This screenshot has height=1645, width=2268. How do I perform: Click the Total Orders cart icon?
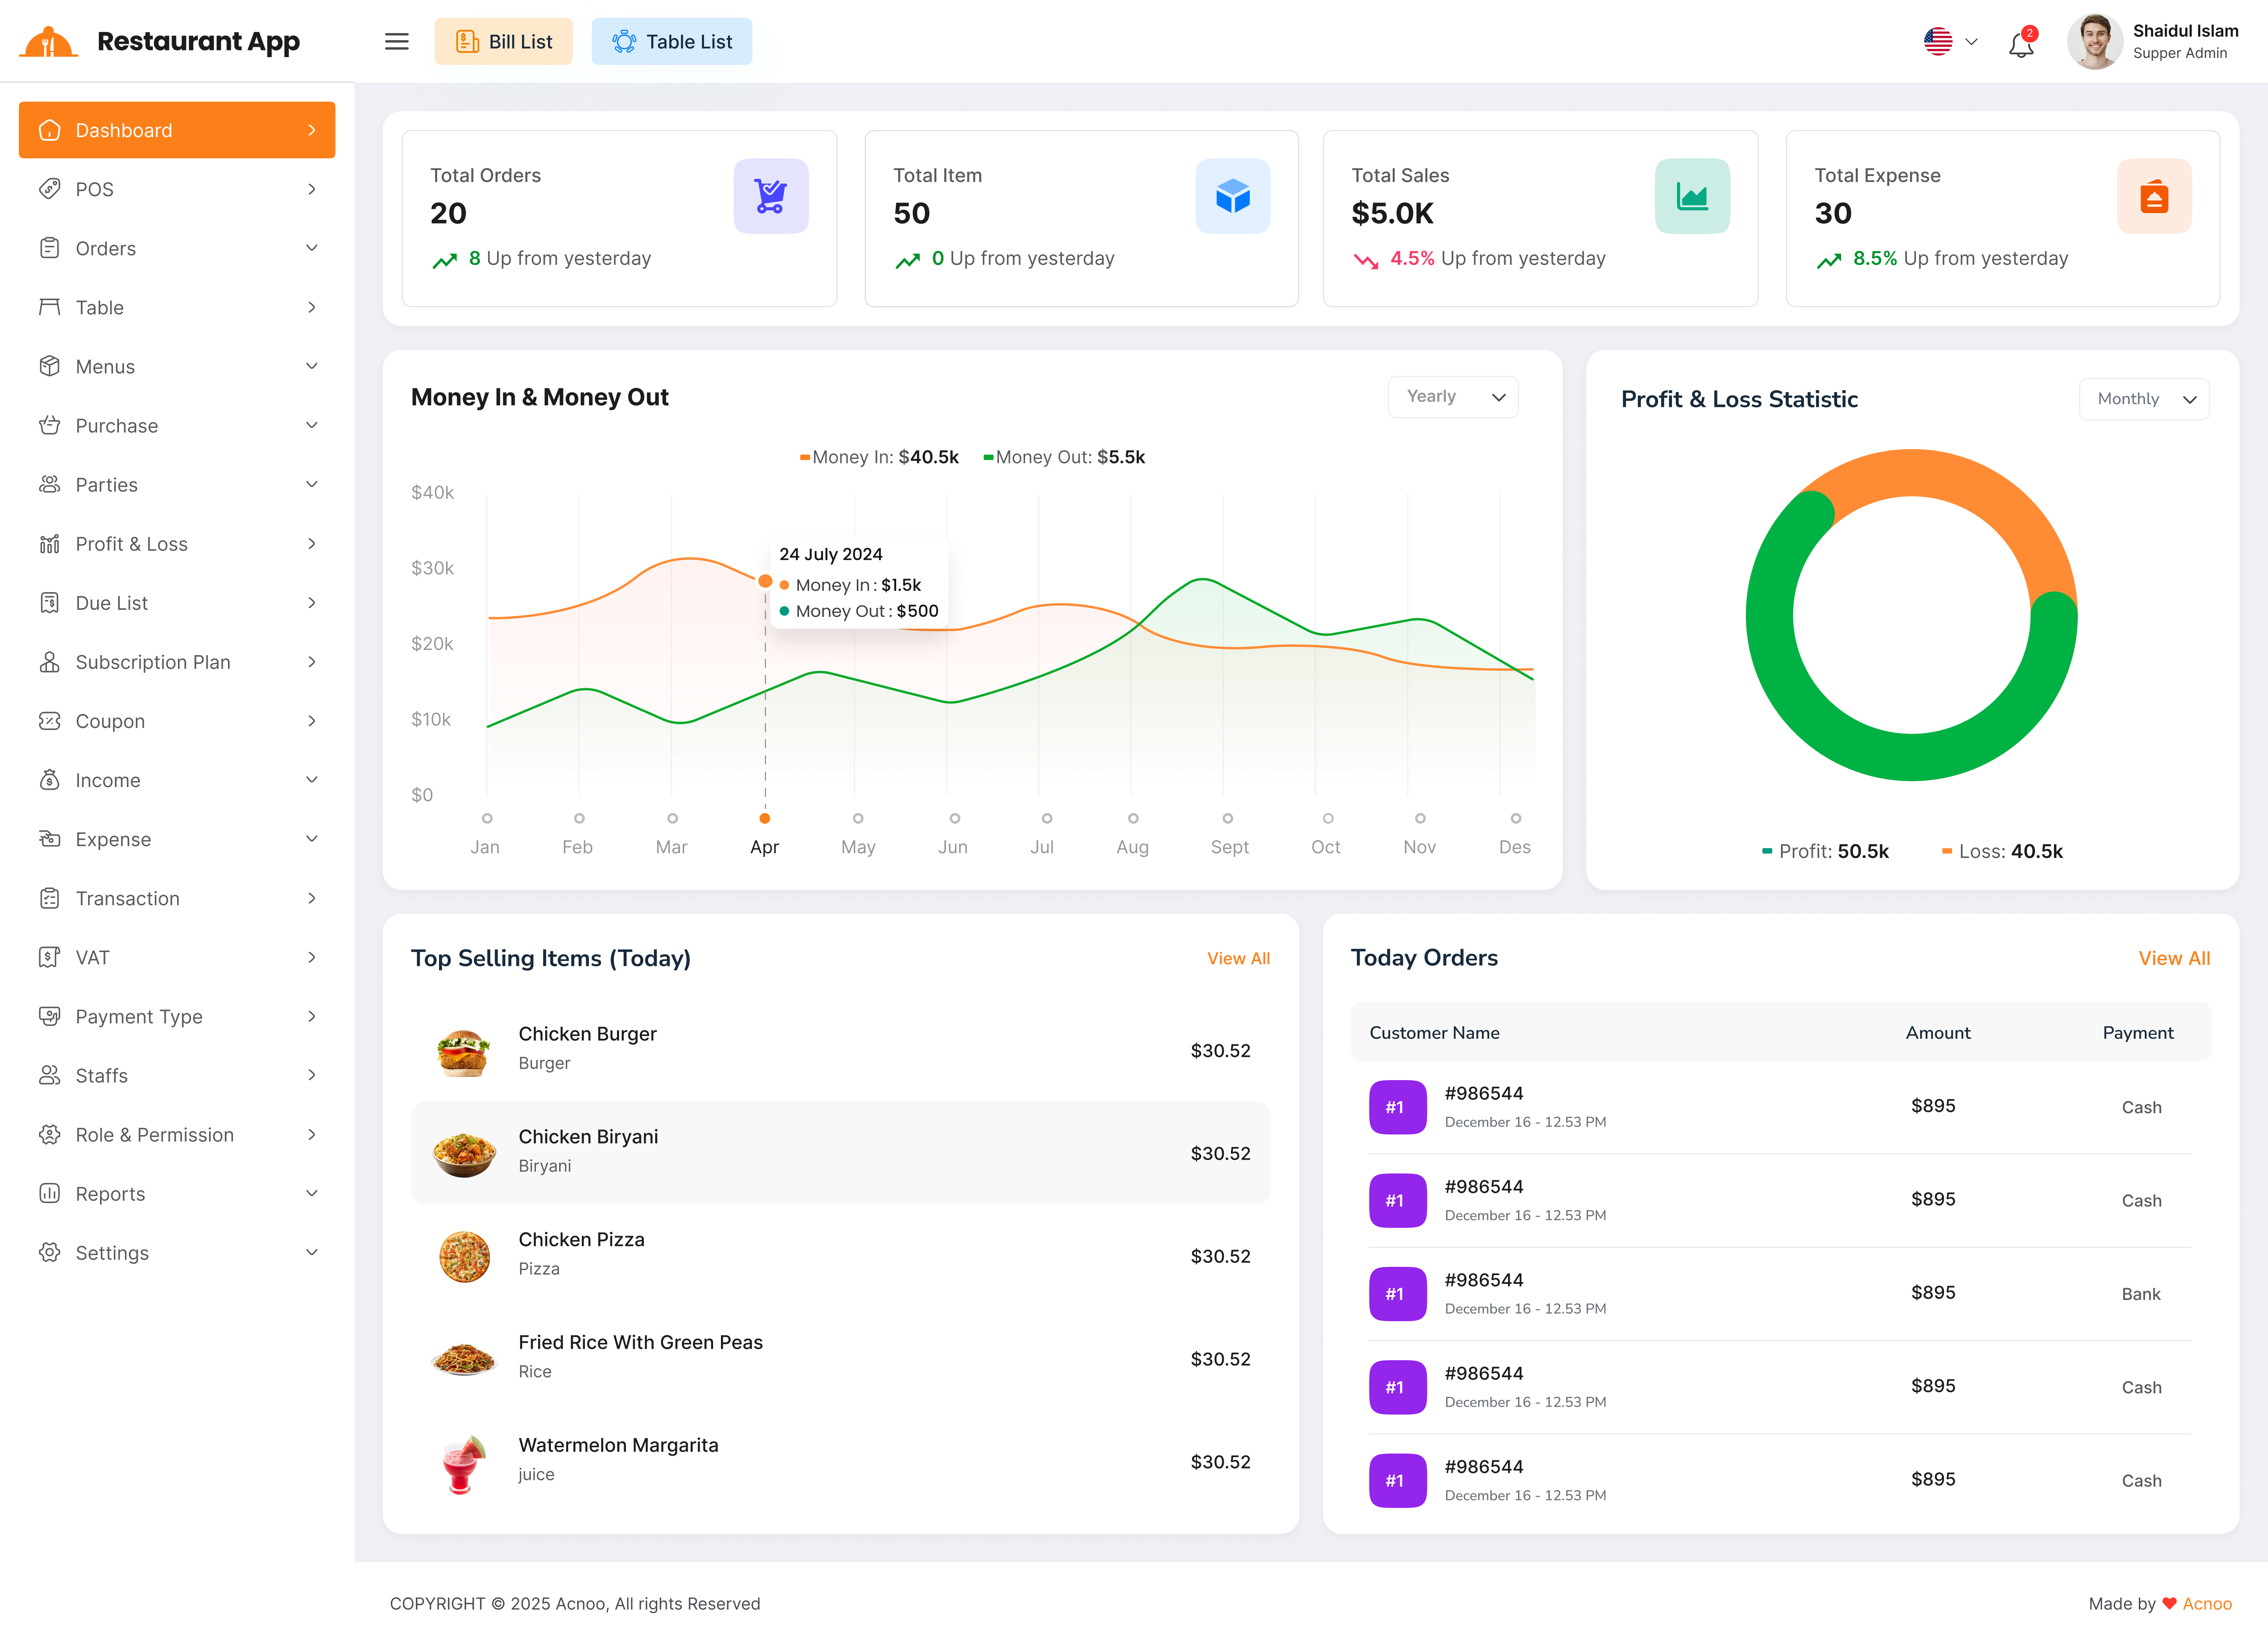770,196
